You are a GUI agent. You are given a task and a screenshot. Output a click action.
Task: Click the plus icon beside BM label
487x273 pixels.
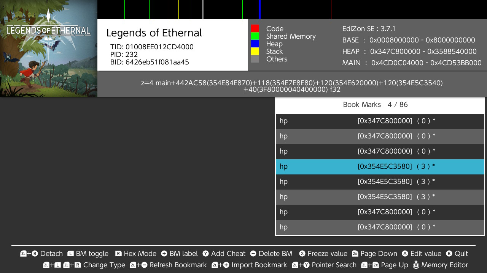(164, 254)
